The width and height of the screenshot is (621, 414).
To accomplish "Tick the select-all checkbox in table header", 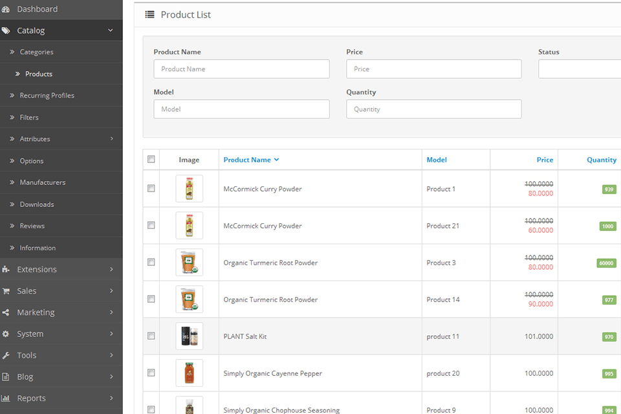I will [151, 159].
